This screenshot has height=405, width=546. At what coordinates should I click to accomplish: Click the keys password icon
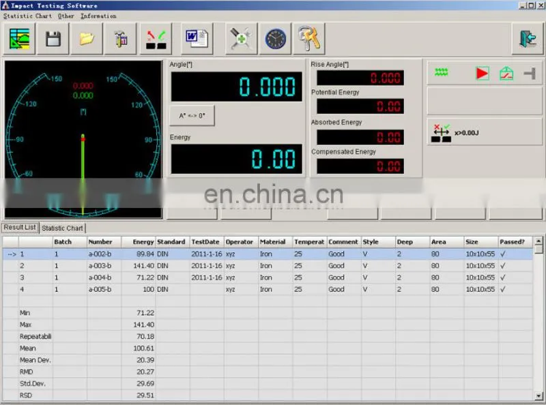point(309,39)
